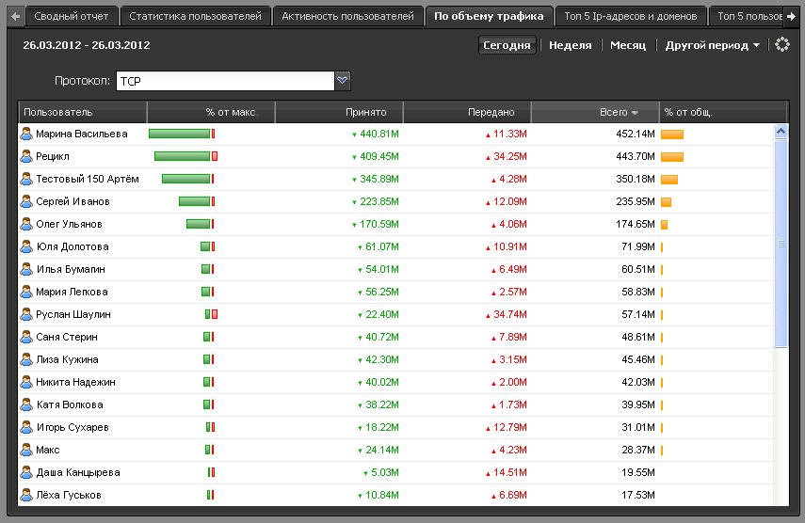
Task: Choose the Месяц period button
Action: 628,45
